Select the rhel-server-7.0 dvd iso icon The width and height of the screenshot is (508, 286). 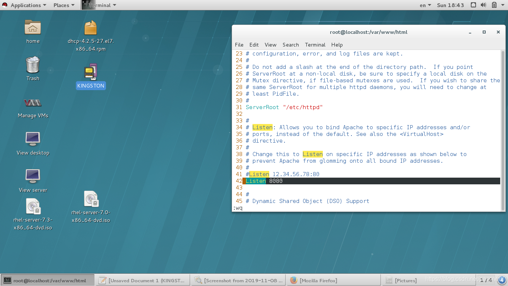[91, 199]
